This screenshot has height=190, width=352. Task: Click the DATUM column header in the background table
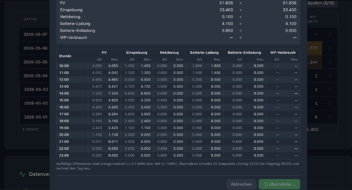tap(30, 19)
